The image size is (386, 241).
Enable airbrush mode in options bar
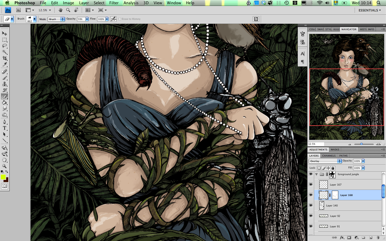[x=113, y=19]
